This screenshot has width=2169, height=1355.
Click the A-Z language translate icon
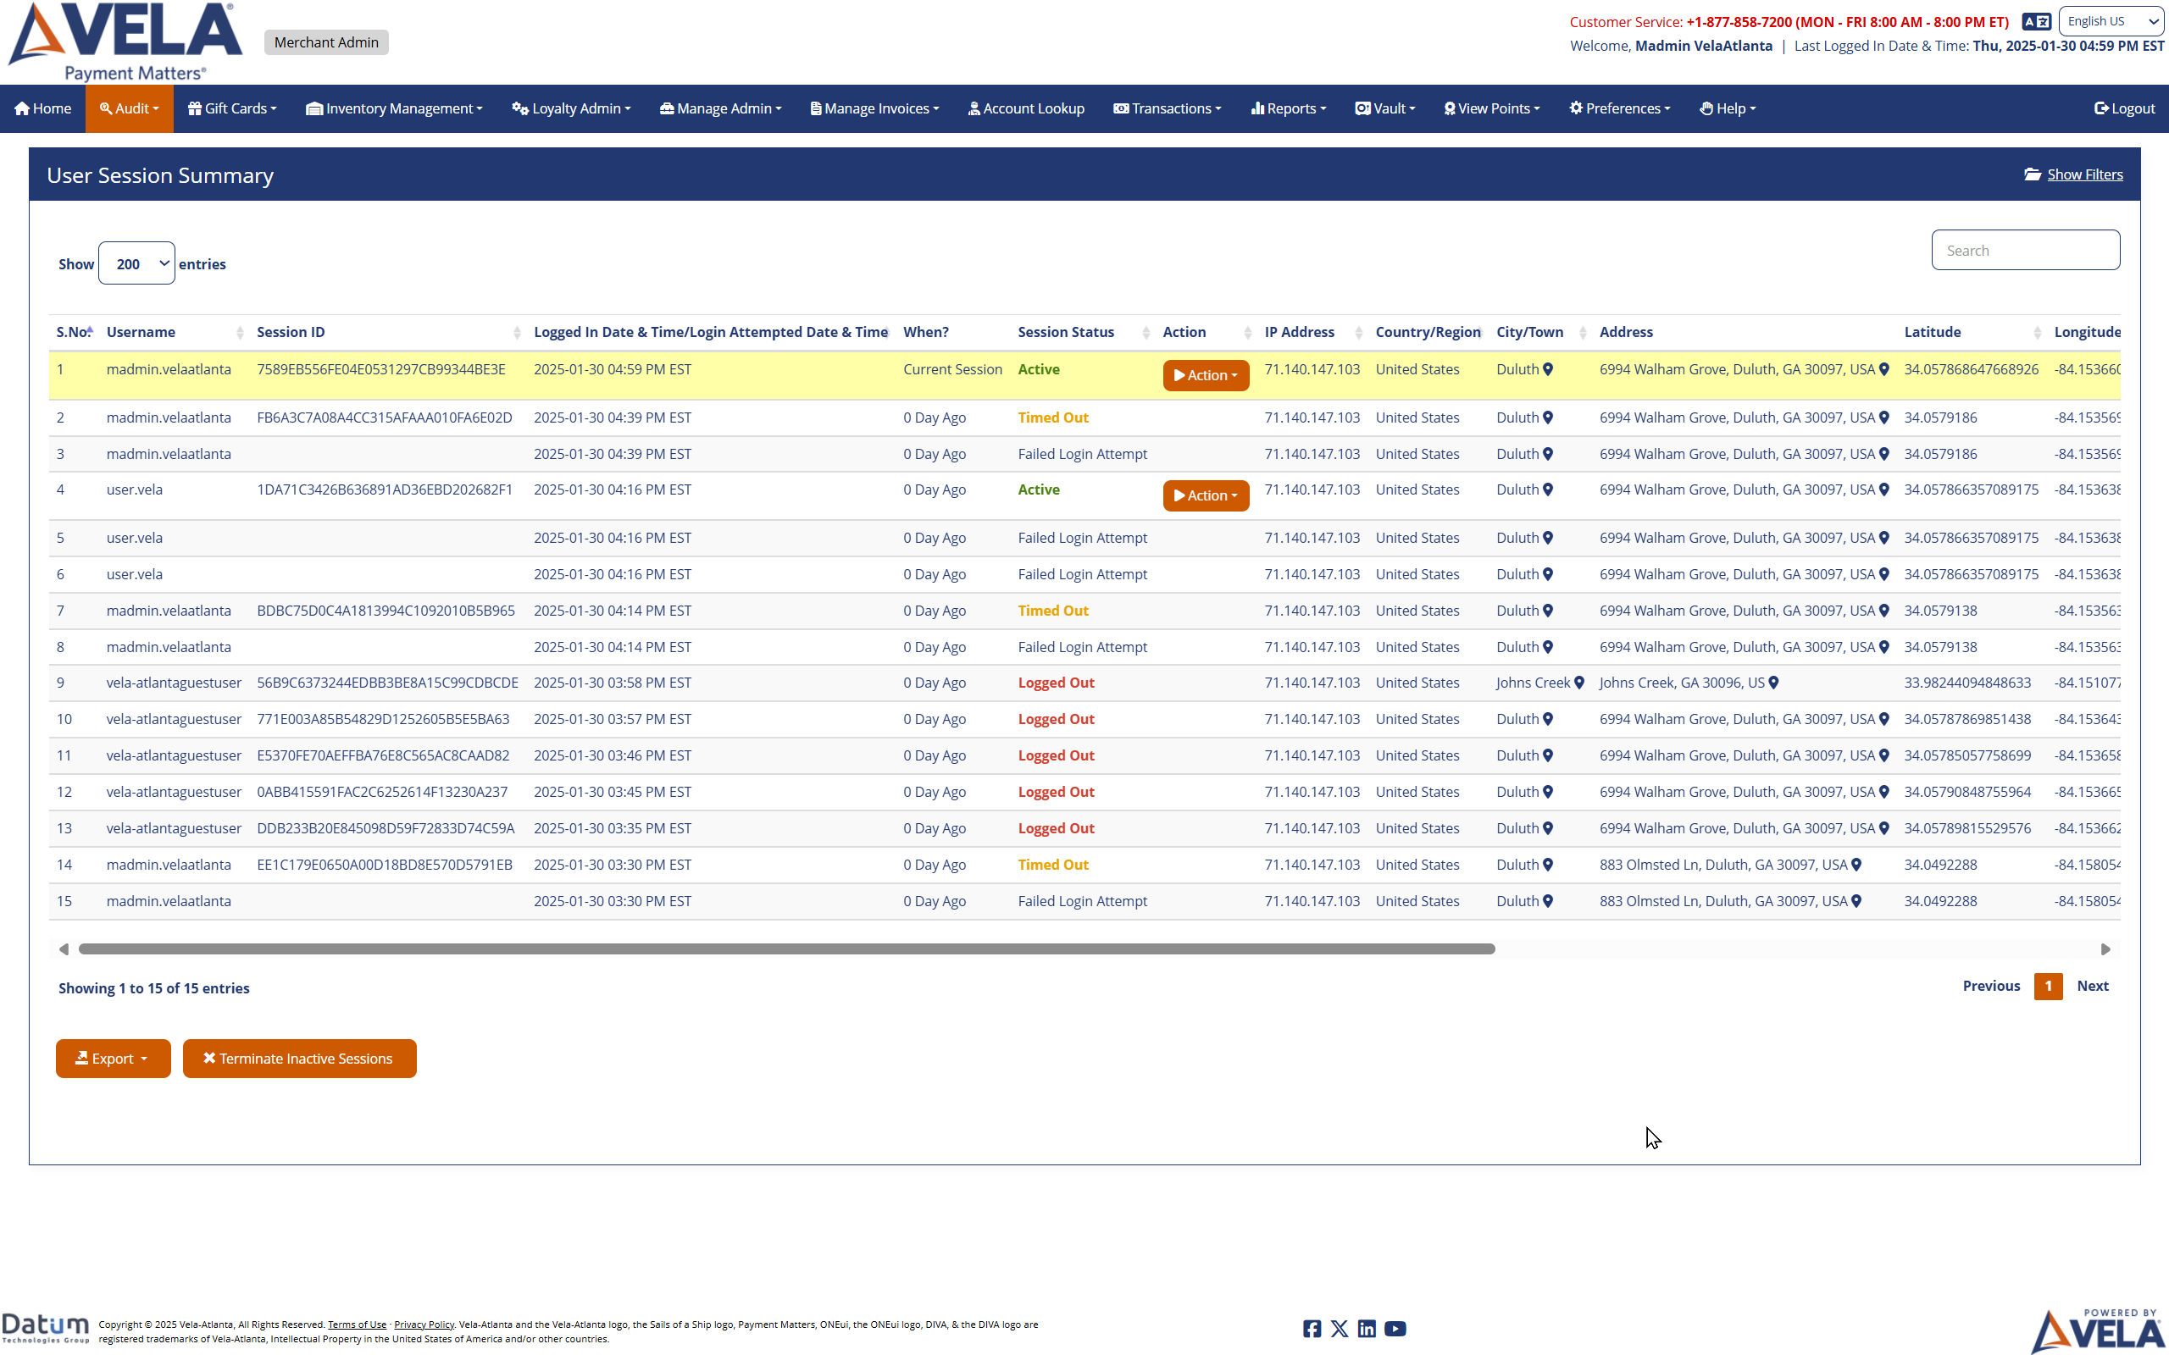pos(2035,21)
